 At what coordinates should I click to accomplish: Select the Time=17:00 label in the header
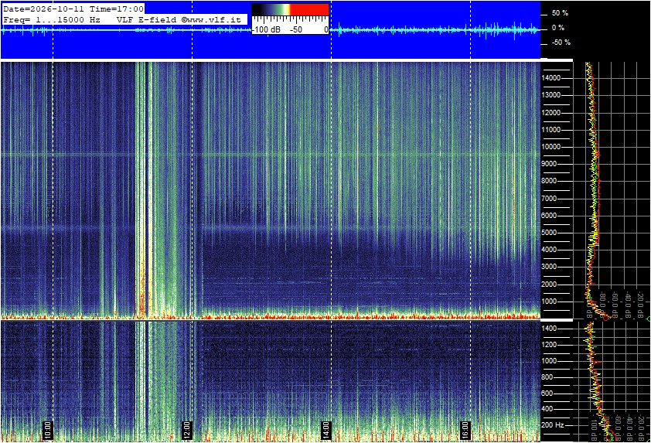tap(117, 9)
